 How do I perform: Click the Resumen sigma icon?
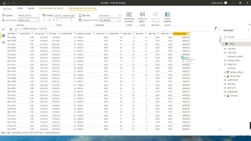tap(80, 16)
